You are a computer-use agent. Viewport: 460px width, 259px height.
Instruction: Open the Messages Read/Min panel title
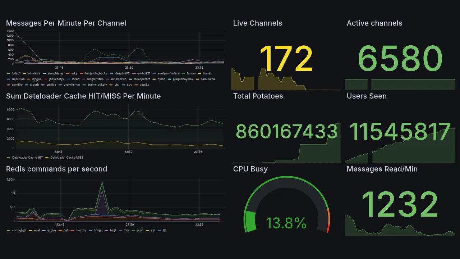pos(382,169)
